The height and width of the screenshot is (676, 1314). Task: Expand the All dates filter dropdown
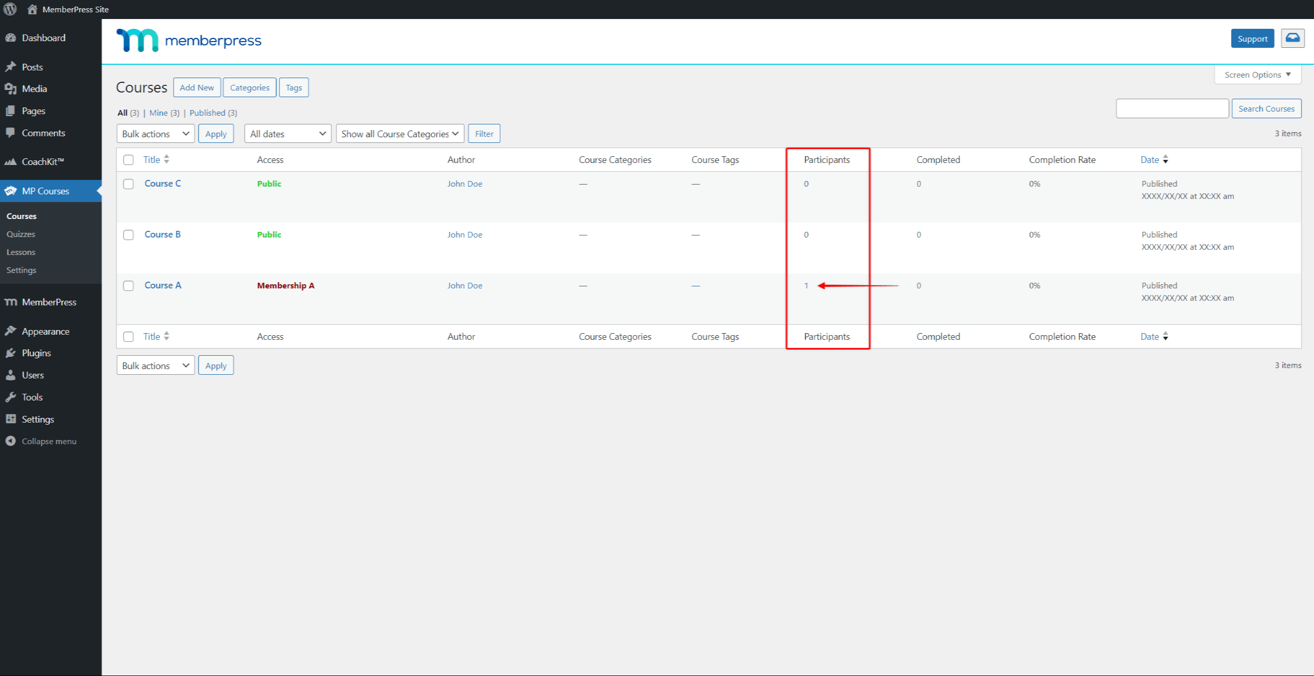point(286,134)
